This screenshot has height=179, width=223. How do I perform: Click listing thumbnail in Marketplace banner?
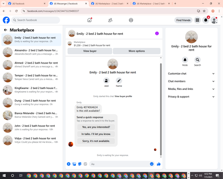[70, 43]
